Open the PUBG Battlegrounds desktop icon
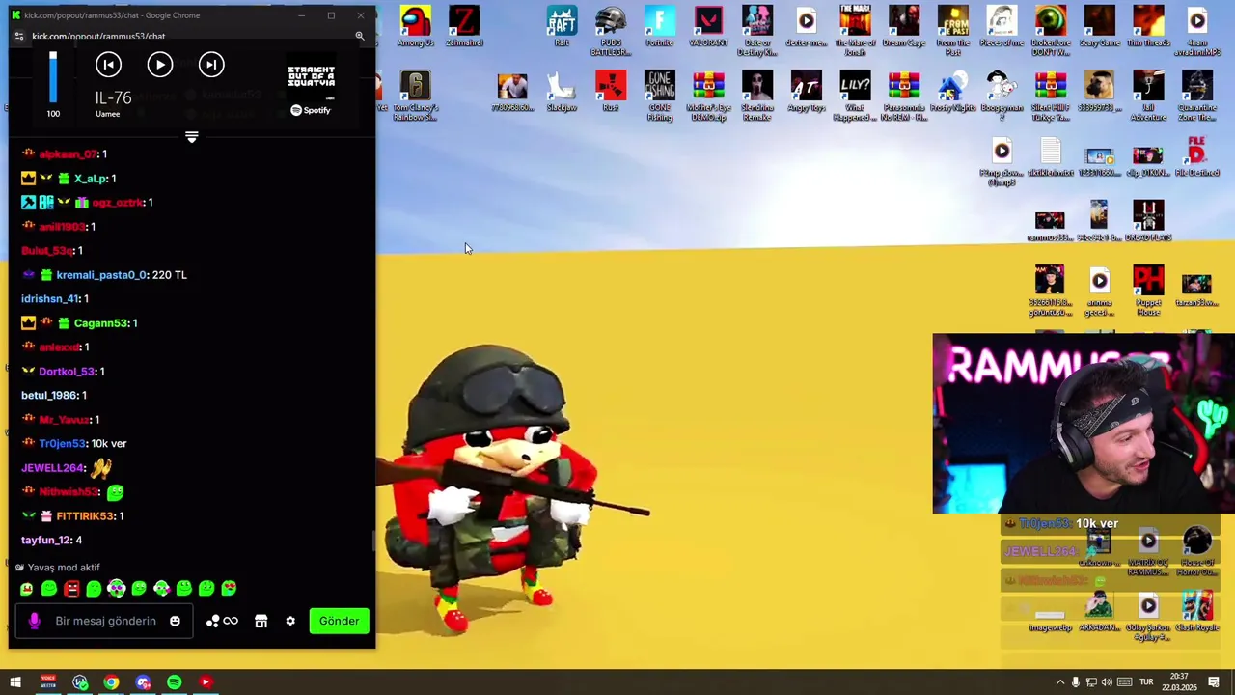Viewport: 1235px width, 695px height. 611,30
